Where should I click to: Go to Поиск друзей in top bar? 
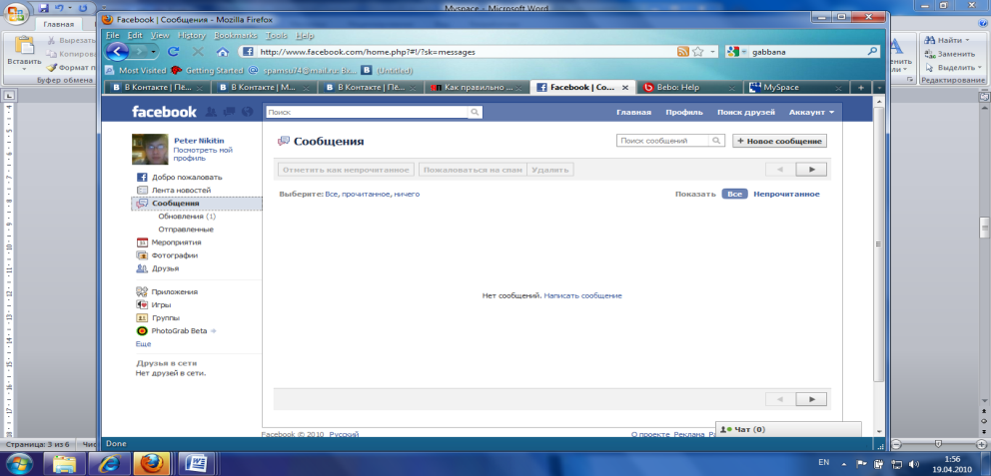pyautogui.click(x=746, y=113)
